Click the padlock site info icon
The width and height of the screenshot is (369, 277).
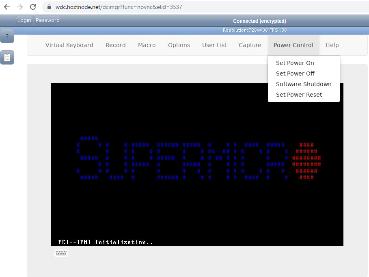point(49,7)
